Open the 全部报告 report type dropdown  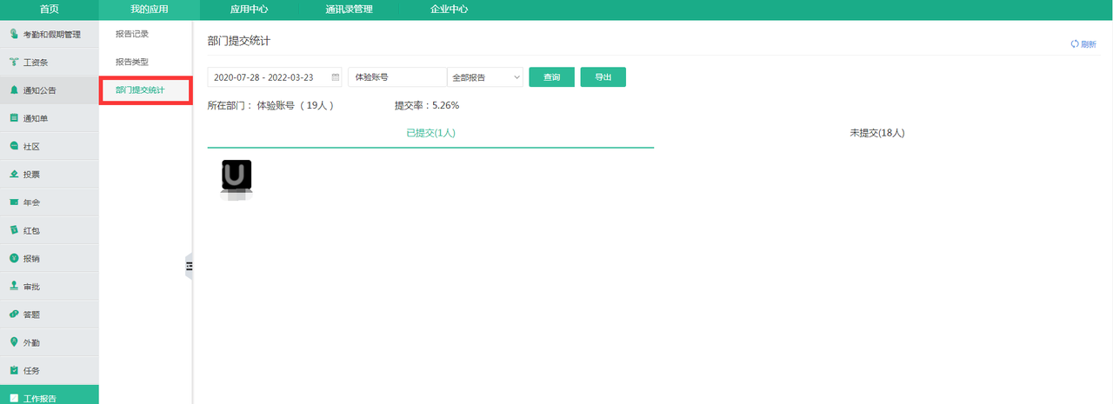pyautogui.click(x=485, y=77)
